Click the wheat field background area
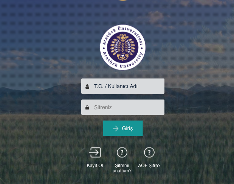Screen dimensions: 234x184 pos(45,149)
